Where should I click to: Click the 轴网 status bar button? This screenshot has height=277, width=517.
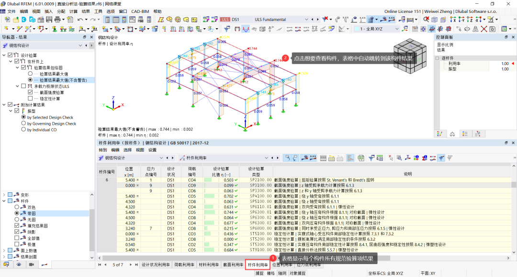[282, 273]
